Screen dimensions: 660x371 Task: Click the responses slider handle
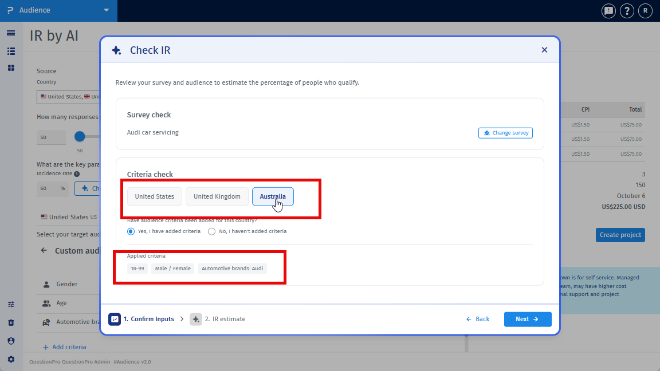[80, 137]
